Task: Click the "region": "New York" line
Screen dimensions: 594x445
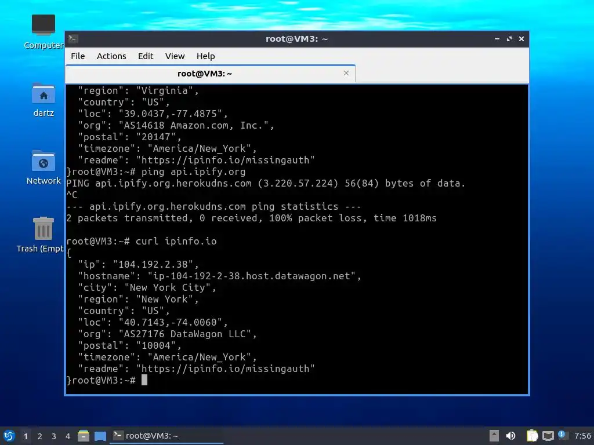Action: pos(138,300)
